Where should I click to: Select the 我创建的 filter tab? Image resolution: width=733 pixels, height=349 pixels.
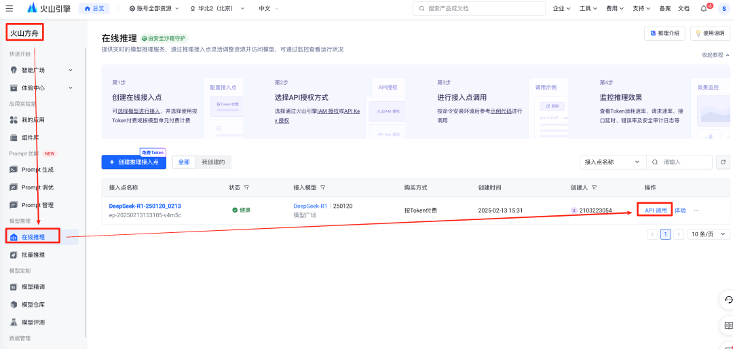click(x=213, y=162)
